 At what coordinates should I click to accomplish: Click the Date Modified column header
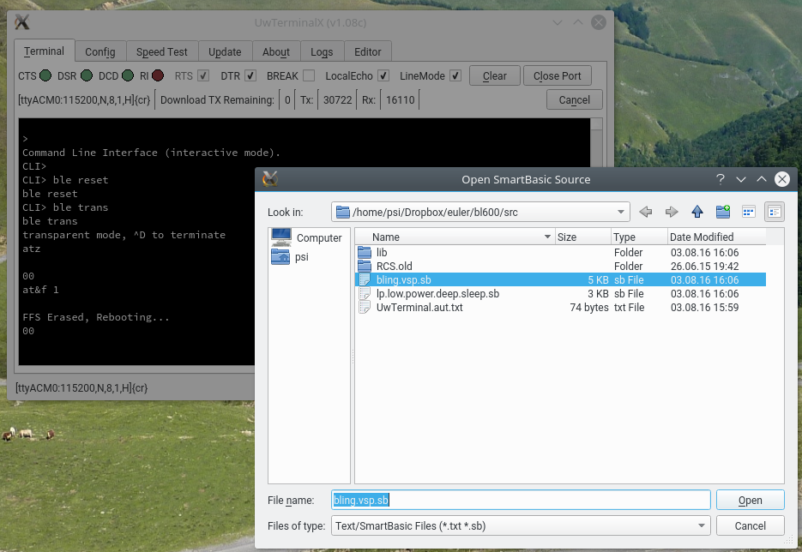click(717, 237)
